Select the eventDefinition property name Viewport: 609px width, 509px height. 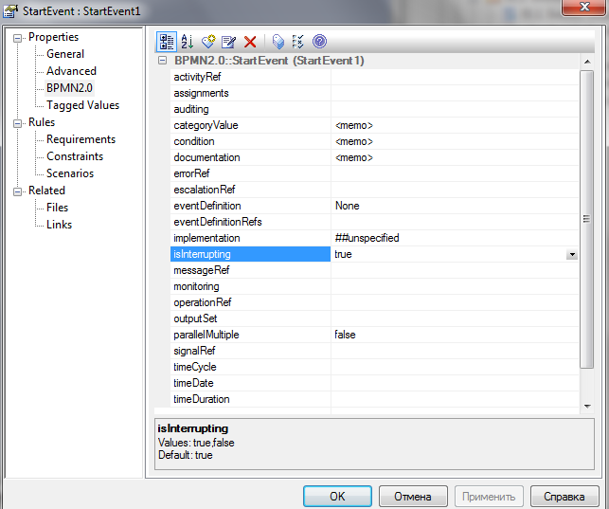[x=207, y=206]
